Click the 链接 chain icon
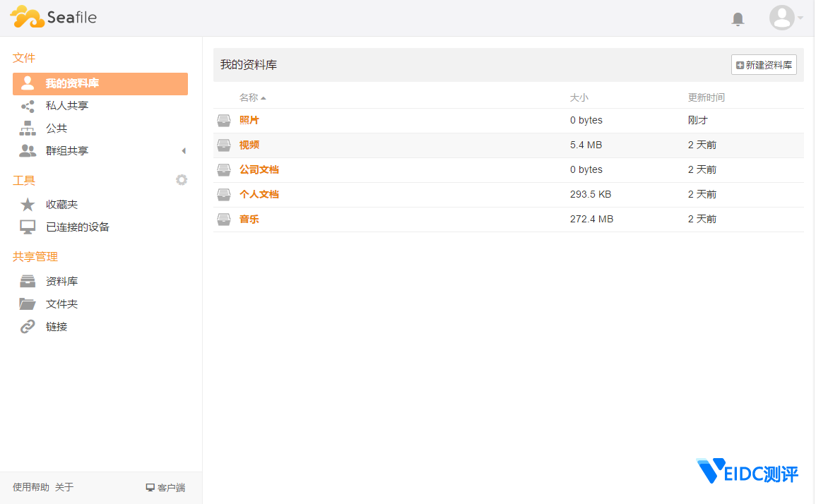The width and height of the screenshot is (816, 504). pos(28,327)
